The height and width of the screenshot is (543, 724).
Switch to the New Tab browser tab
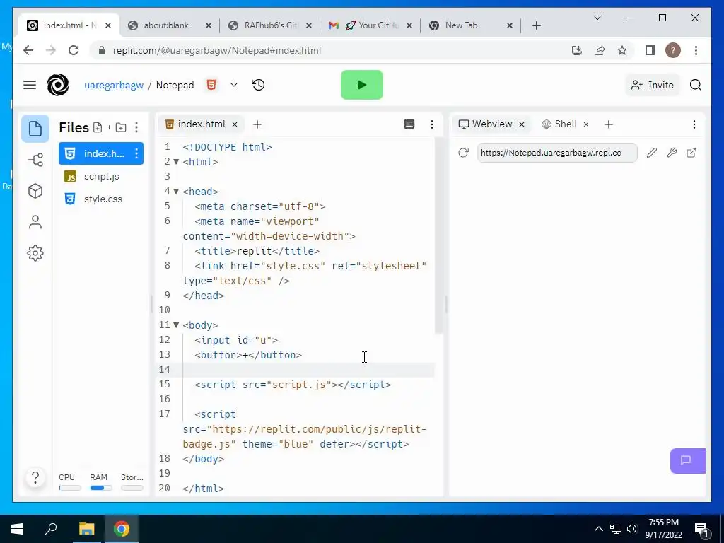[x=470, y=25]
